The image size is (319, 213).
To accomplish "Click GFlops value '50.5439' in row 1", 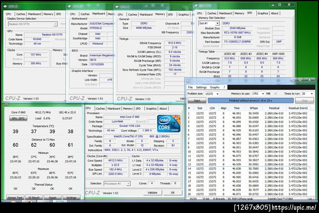I will pyautogui.click(x=254, y=114).
